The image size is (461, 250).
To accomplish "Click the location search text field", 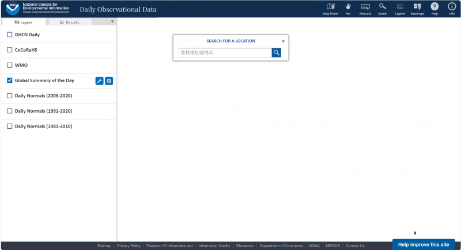I will coord(225,53).
